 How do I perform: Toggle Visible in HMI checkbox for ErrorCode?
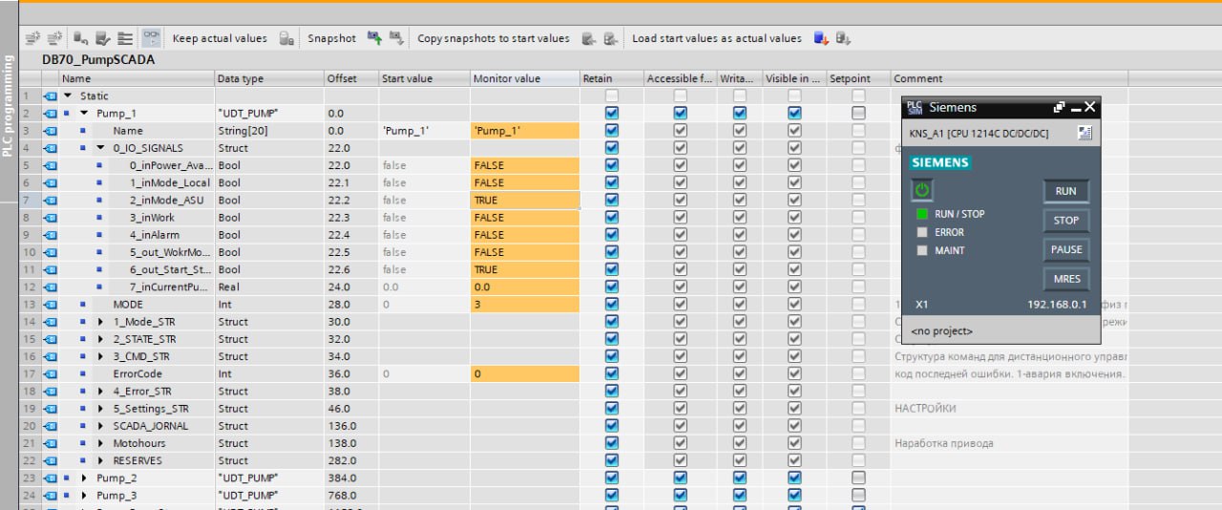794,373
